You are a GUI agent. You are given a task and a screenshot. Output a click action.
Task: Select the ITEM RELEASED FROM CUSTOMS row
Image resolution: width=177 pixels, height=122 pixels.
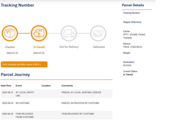[x=57, y=115]
